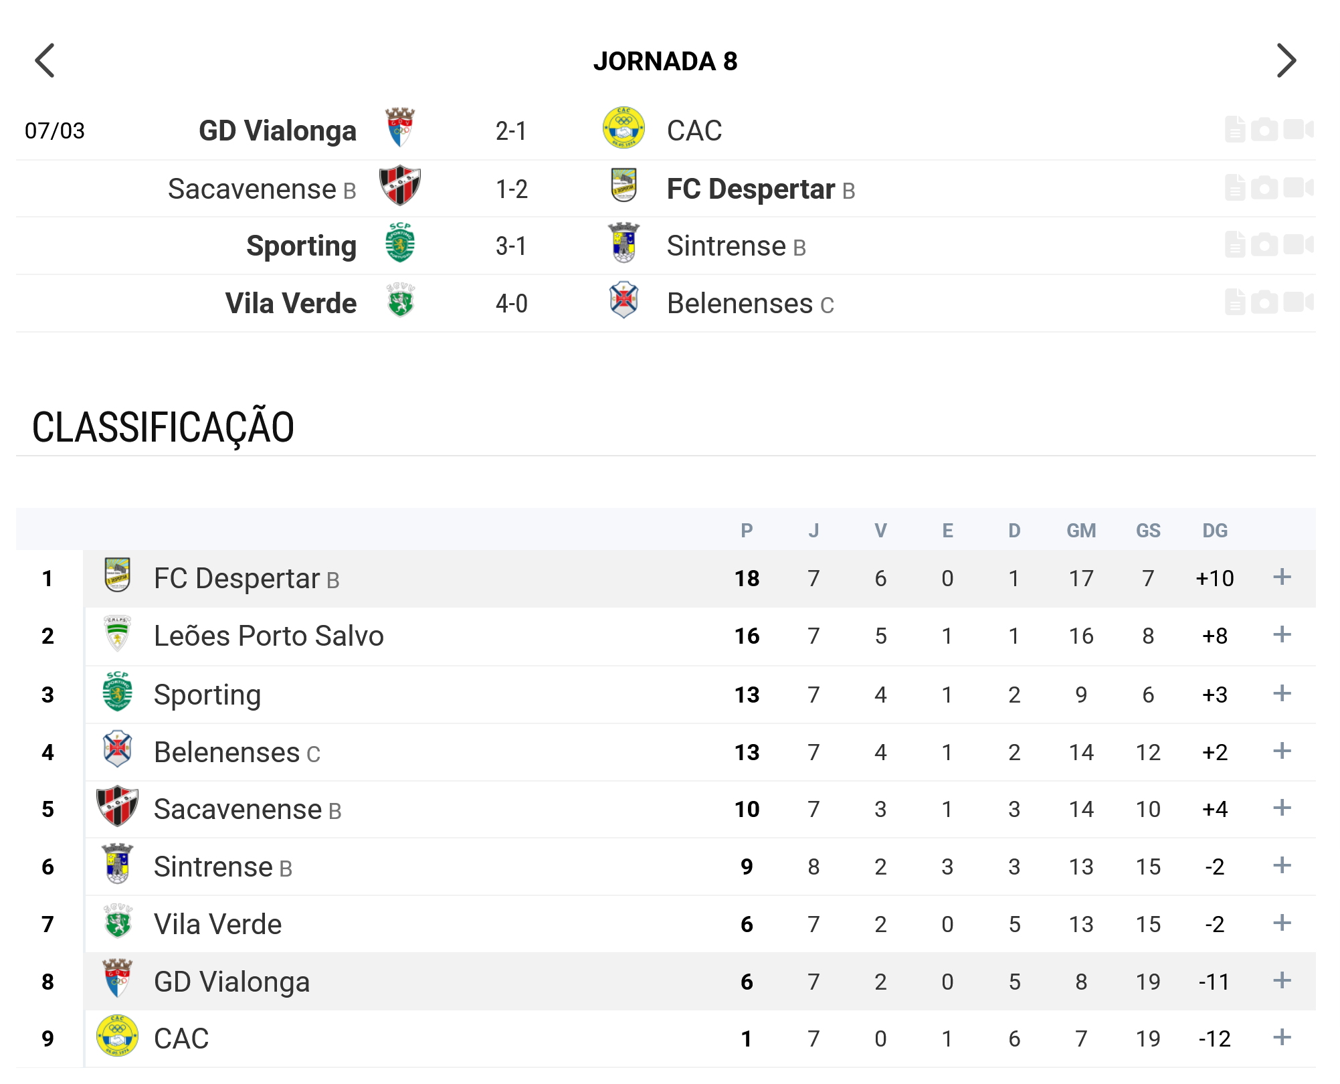Go to the previous jornada arrow
This screenshot has height=1084, width=1340.
click(45, 61)
